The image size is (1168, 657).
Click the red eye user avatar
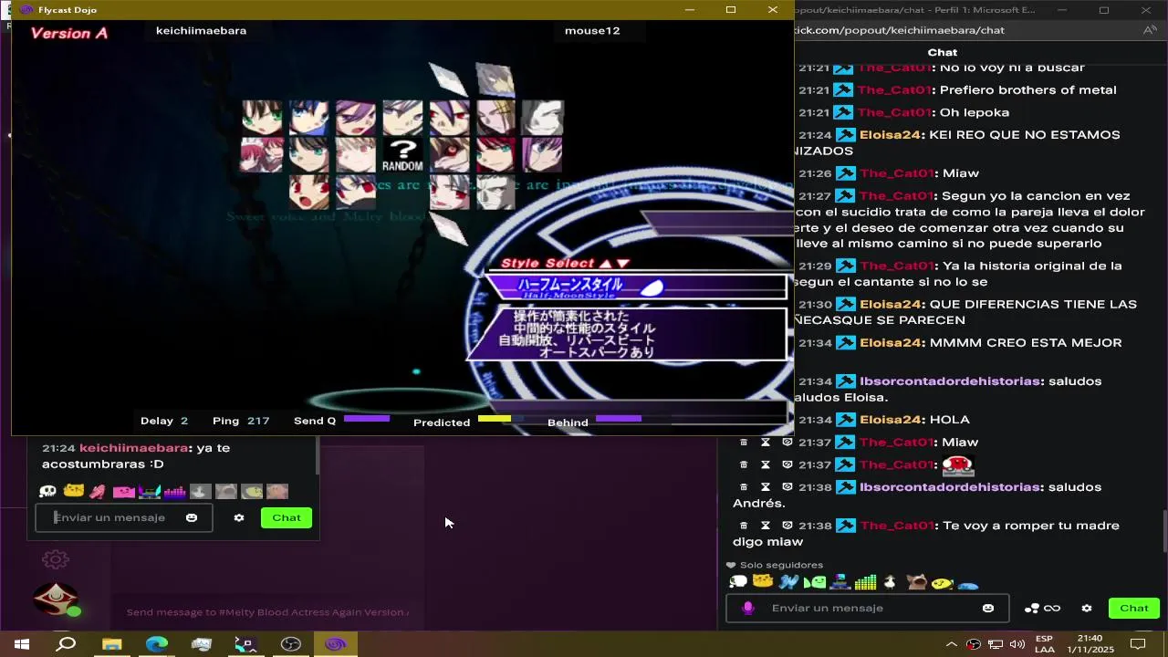coord(56,599)
